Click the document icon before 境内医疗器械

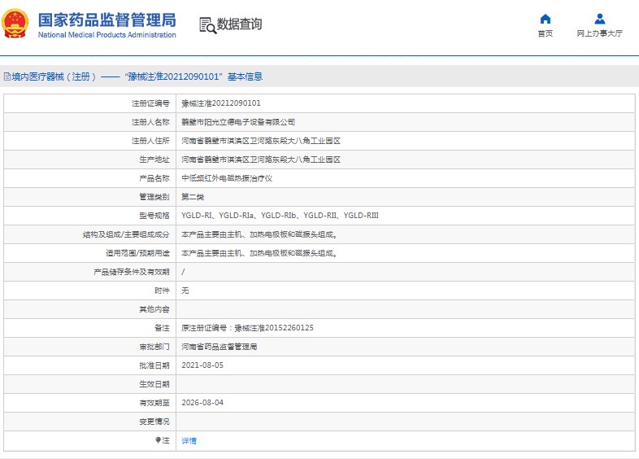(7, 76)
